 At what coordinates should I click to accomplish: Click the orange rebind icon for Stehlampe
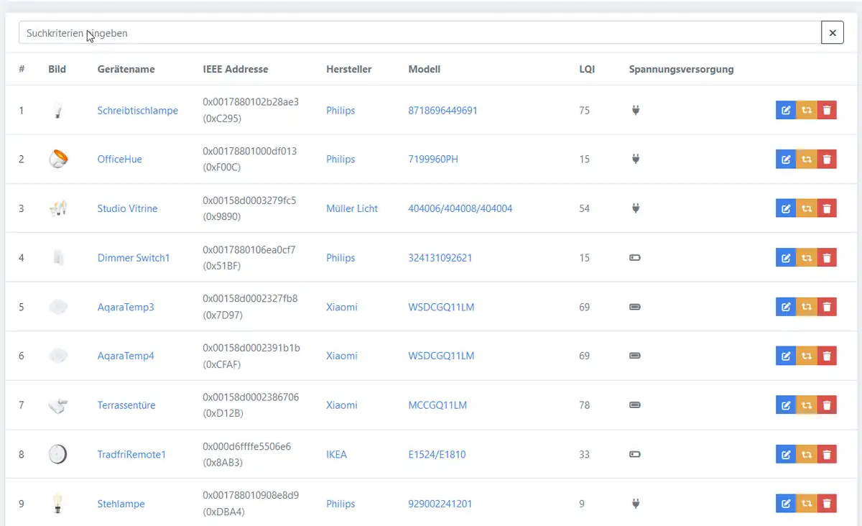click(807, 504)
